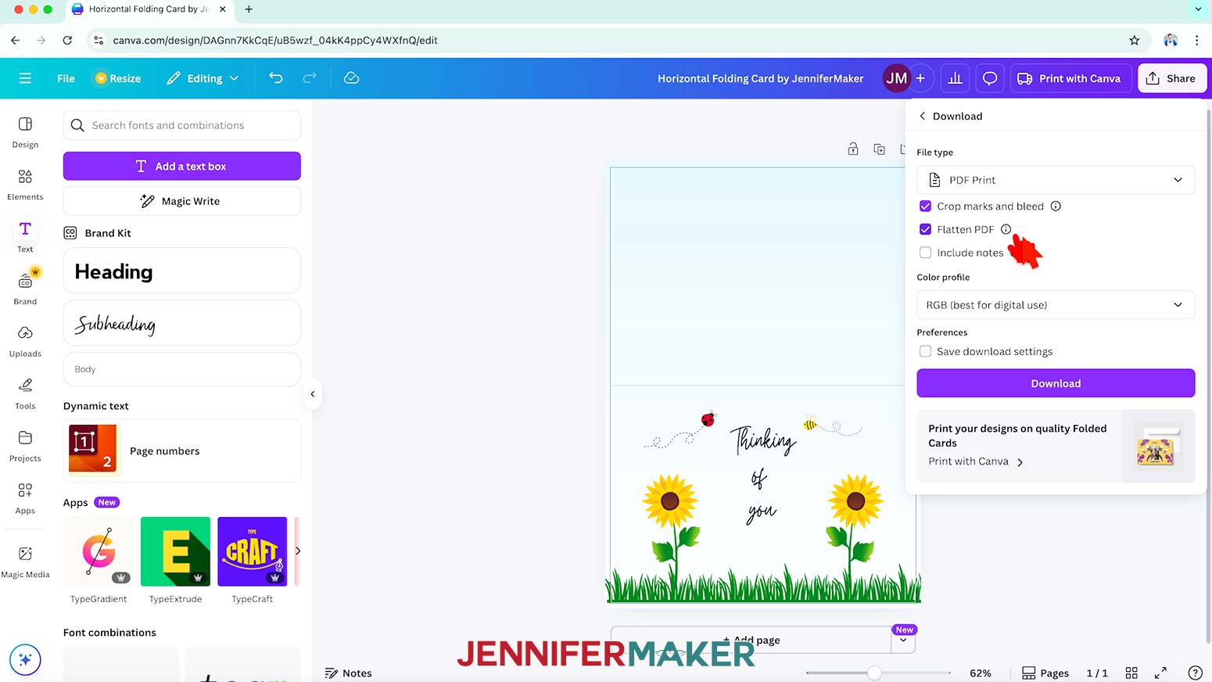Open the Notes panel
The width and height of the screenshot is (1212, 682).
click(349, 673)
